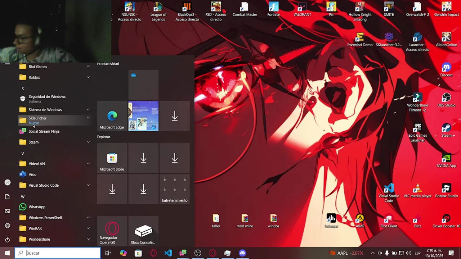This screenshot has width=461, height=259.
Task: Open the Entretenimiento tile folder
Action: point(175,189)
